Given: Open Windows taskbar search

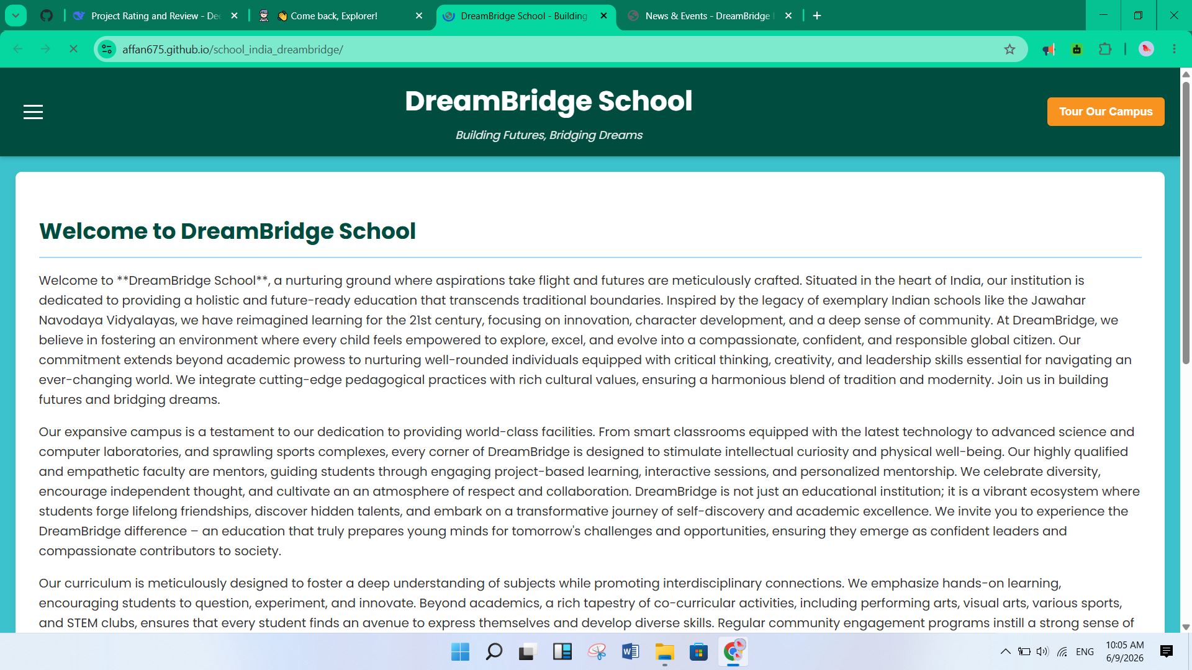Looking at the screenshot, I should pos(494,651).
